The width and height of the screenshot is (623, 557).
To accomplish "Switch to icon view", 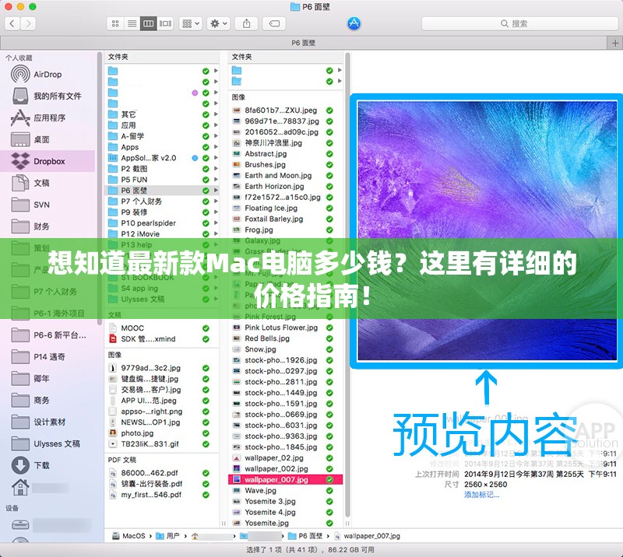I will 115,24.
